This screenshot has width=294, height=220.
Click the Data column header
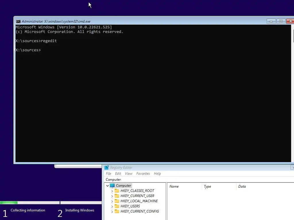[265, 186]
